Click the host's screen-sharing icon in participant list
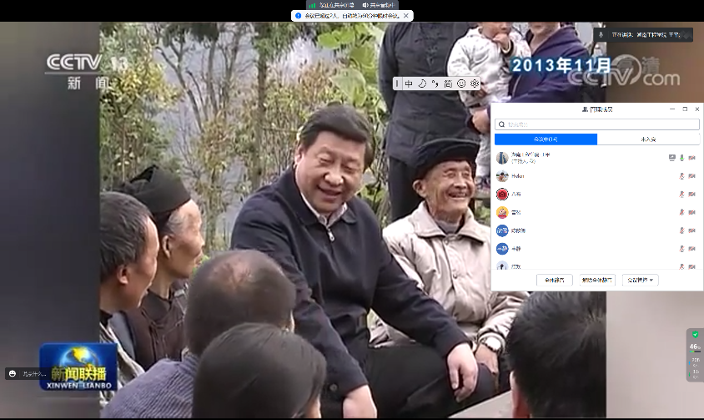The width and height of the screenshot is (704, 420). (x=671, y=157)
